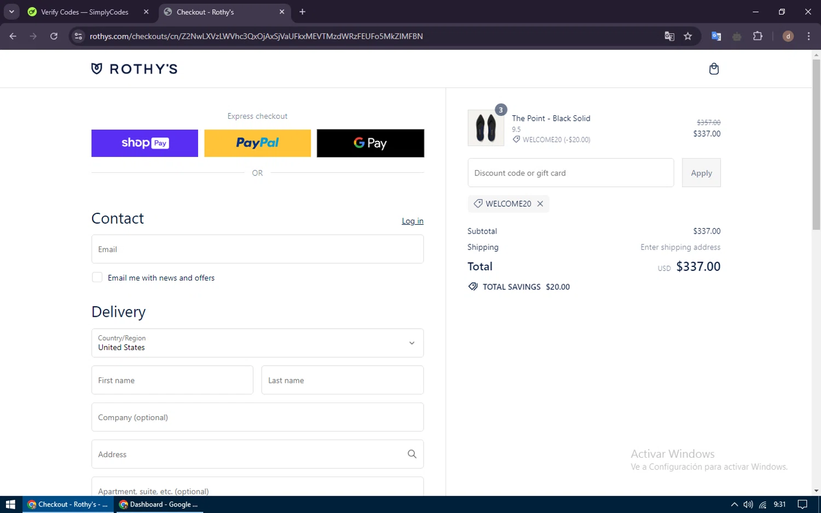Close the Verify Codes SimplyCodes tab
The width and height of the screenshot is (821, 513).
(146, 11)
